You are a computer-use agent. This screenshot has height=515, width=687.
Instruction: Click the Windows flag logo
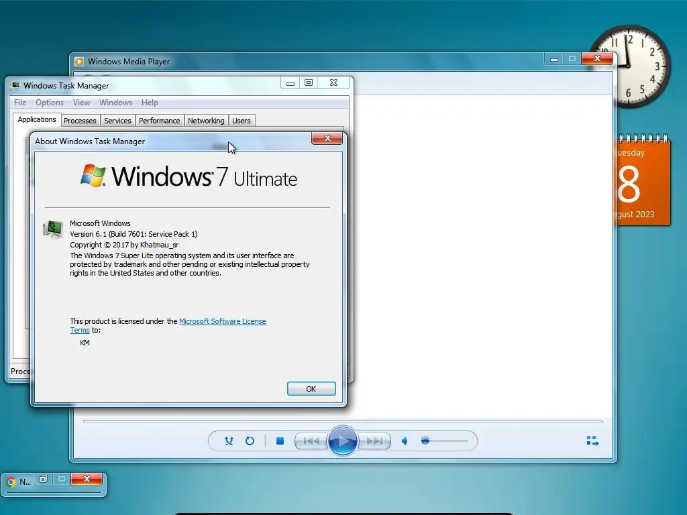[93, 175]
